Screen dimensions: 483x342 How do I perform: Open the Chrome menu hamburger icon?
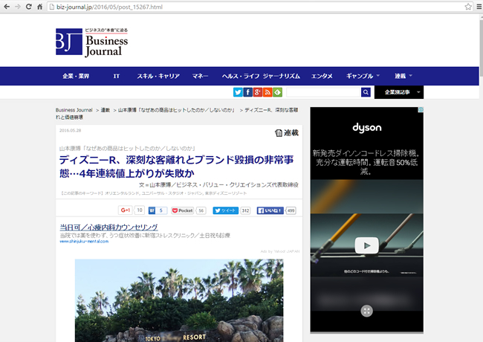pos(478,7)
